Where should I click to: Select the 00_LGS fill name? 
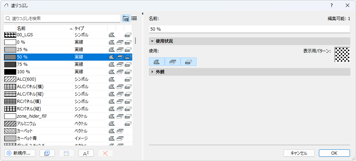[x=25, y=35]
